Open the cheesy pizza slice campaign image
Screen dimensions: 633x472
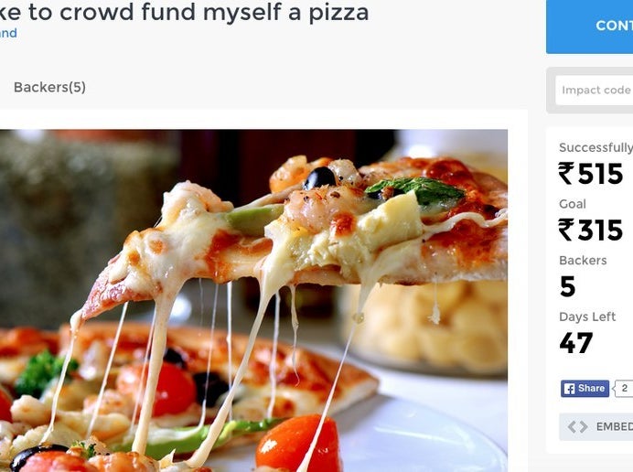(x=253, y=301)
